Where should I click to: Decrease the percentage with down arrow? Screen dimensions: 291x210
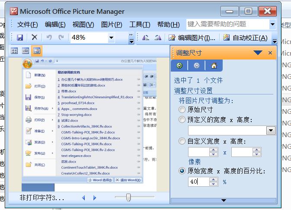point(214,184)
